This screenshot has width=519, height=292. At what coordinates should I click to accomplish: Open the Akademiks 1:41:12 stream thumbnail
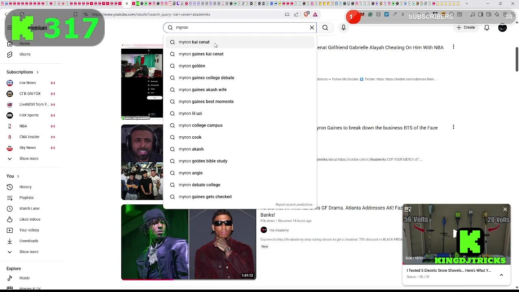pos(189,242)
